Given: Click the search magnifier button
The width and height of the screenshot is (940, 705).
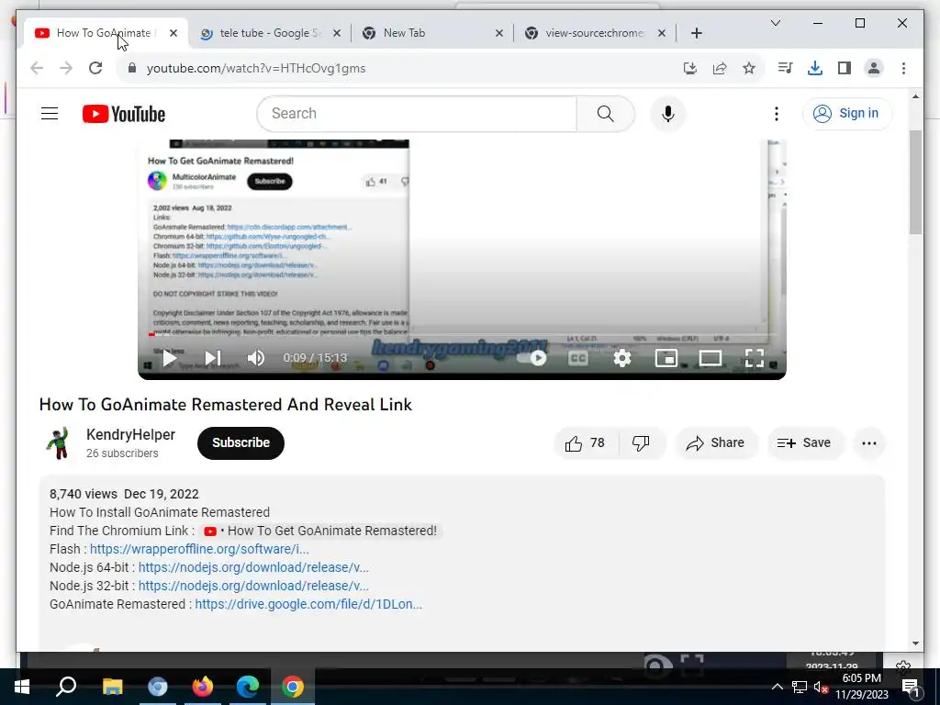Looking at the screenshot, I should pos(606,113).
